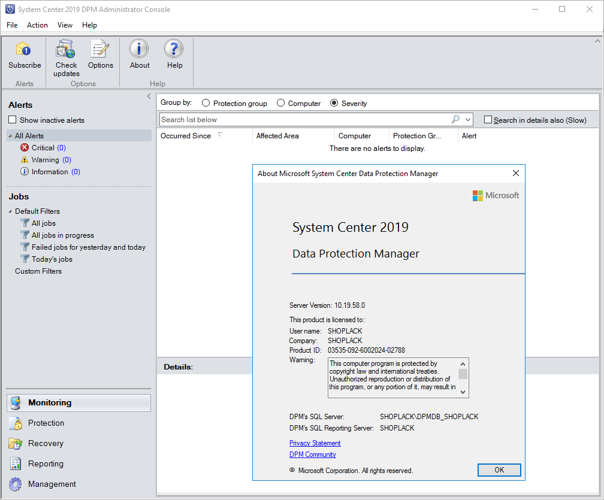
Task: Toggle sort arrow on Occurred Since column
Action: [x=220, y=134]
